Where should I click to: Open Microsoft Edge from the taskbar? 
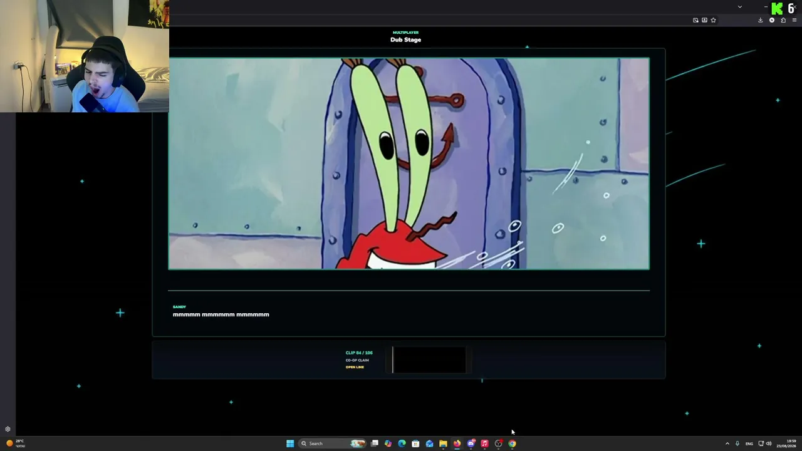tap(402, 443)
